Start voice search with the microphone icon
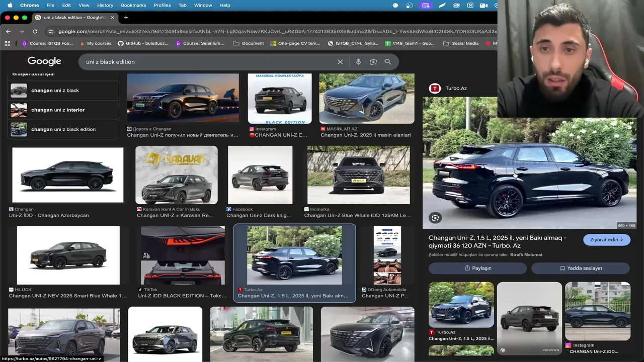644x362 pixels. (358, 62)
